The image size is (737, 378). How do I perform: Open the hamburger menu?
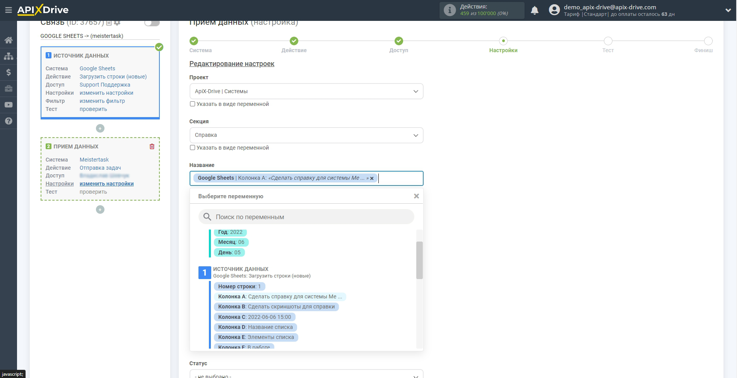[8, 10]
